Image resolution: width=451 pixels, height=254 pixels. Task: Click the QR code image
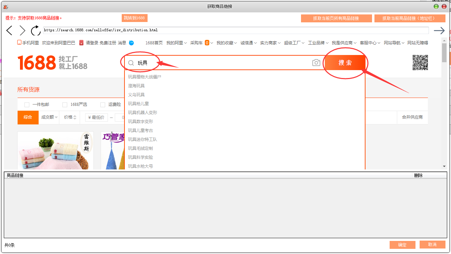pos(420,63)
